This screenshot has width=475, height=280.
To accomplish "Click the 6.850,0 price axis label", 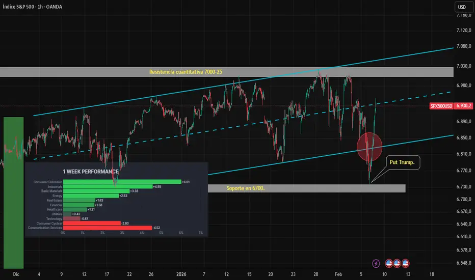I will [x=464, y=138].
